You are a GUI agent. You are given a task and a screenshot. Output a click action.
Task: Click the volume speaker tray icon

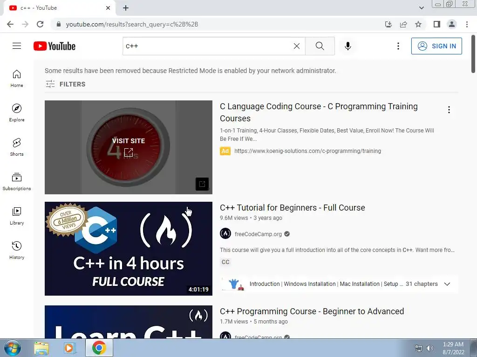tap(430, 348)
